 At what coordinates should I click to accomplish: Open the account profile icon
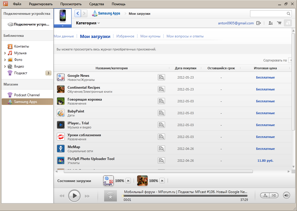coord(271,23)
